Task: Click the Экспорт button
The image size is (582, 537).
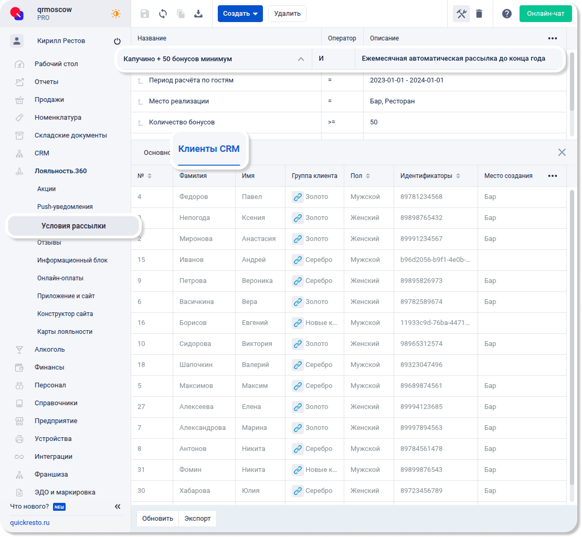Action: [x=197, y=518]
